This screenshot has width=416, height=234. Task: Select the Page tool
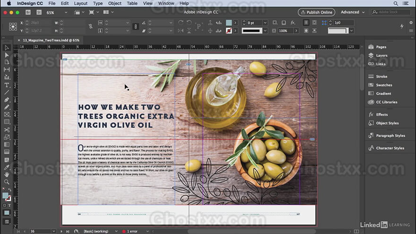point(7,62)
